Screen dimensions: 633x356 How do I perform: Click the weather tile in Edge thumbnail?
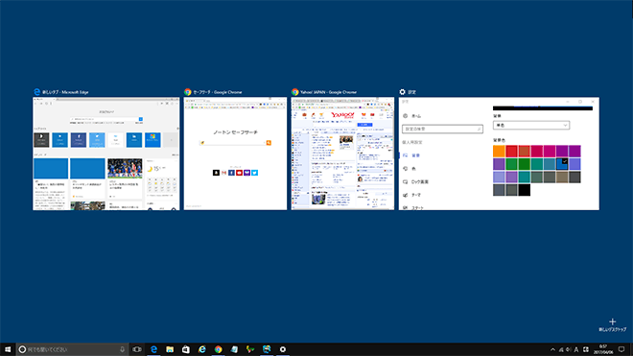coord(162,178)
